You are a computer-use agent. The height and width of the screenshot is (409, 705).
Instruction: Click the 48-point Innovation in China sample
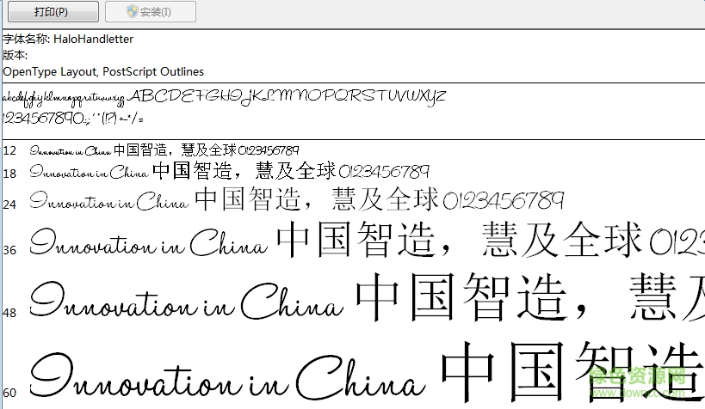point(187,302)
